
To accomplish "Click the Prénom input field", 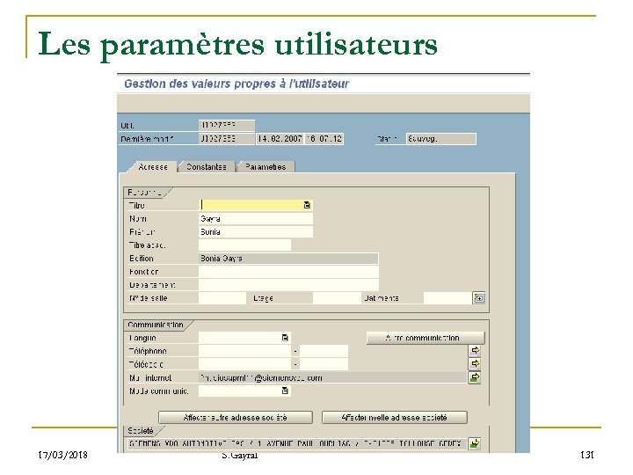I will click(256, 232).
